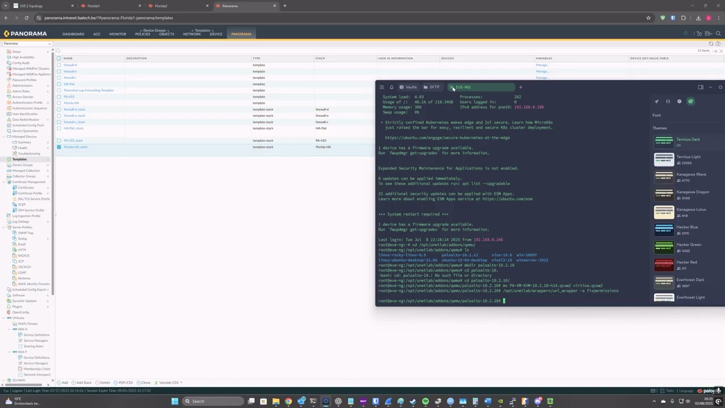Uncheck the Florida-HA_stack checkbox
The width and height of the screenshot is (725, 408).
click(x=58, y=147)
